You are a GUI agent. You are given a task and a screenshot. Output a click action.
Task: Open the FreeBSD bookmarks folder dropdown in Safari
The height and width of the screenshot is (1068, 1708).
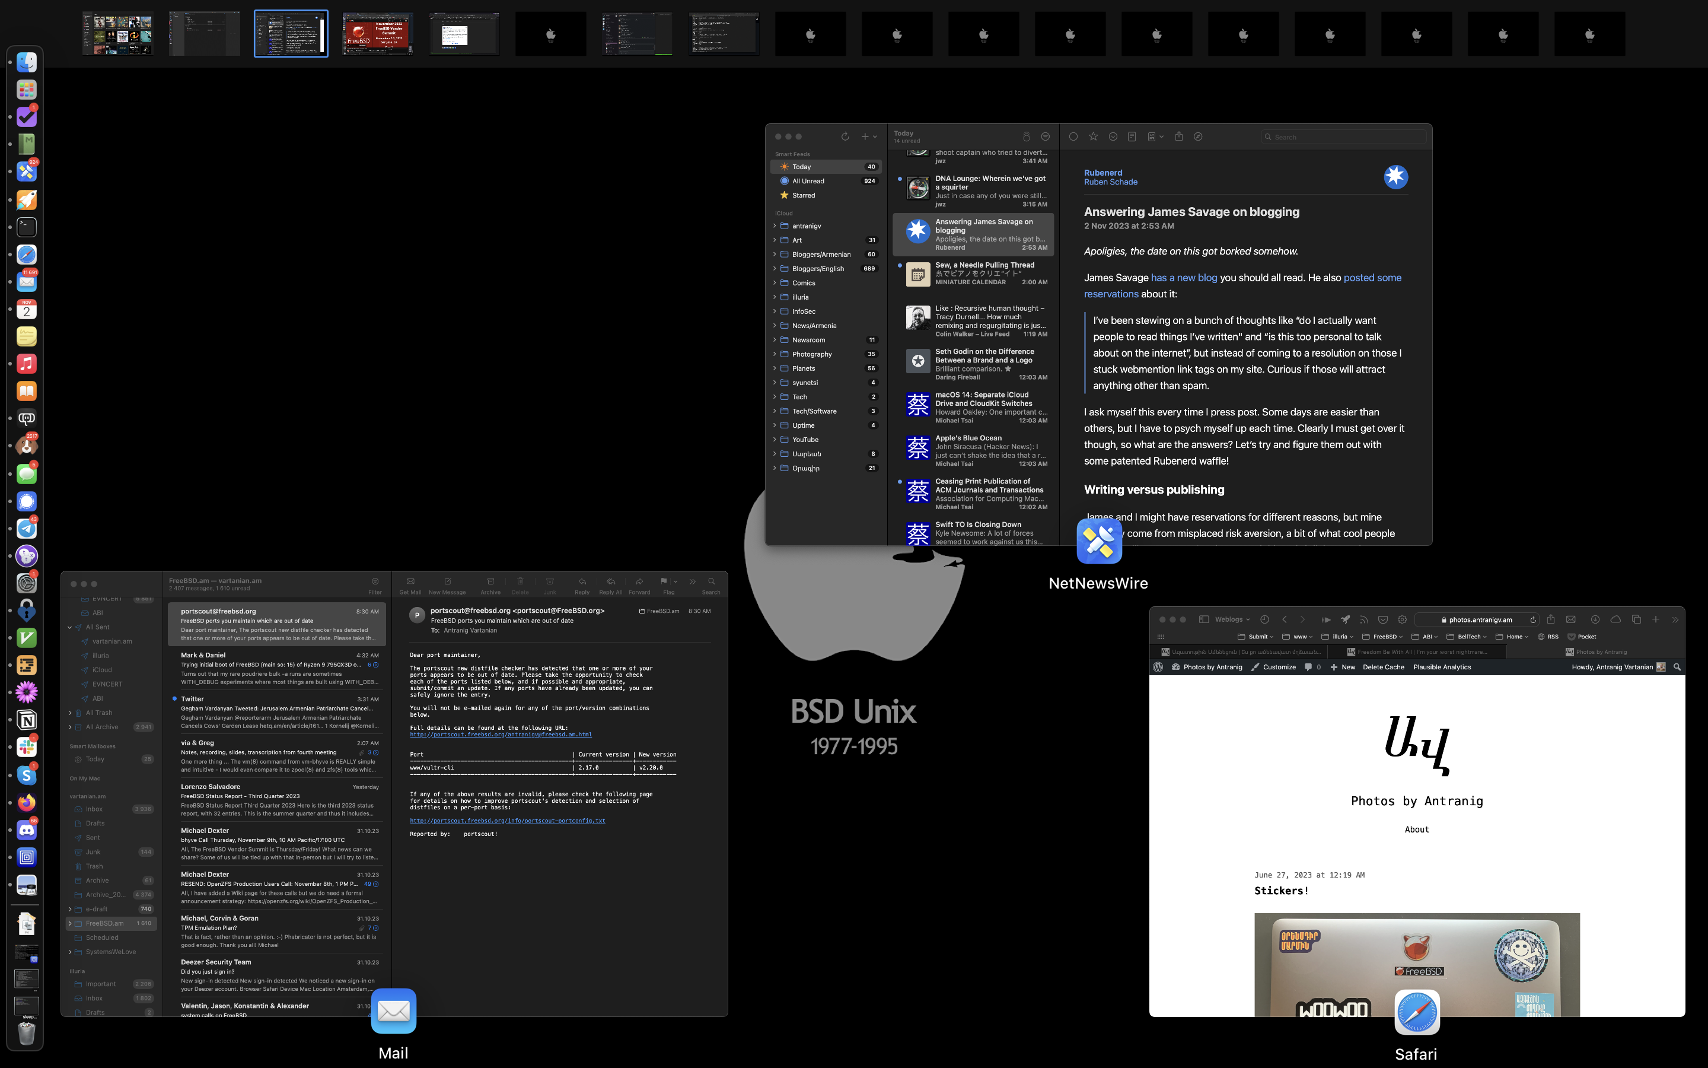coord(1382,637)
